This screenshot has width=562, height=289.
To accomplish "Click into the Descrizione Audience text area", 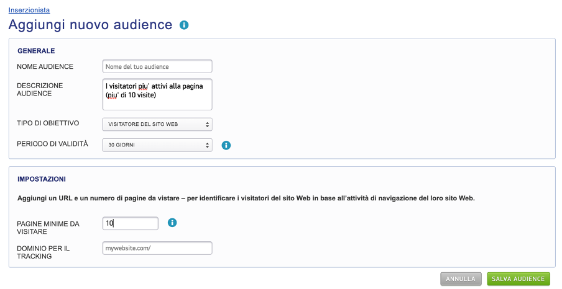I will [x=157, y=93].
